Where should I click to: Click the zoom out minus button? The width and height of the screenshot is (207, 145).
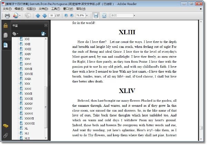(x=66, y=15)
